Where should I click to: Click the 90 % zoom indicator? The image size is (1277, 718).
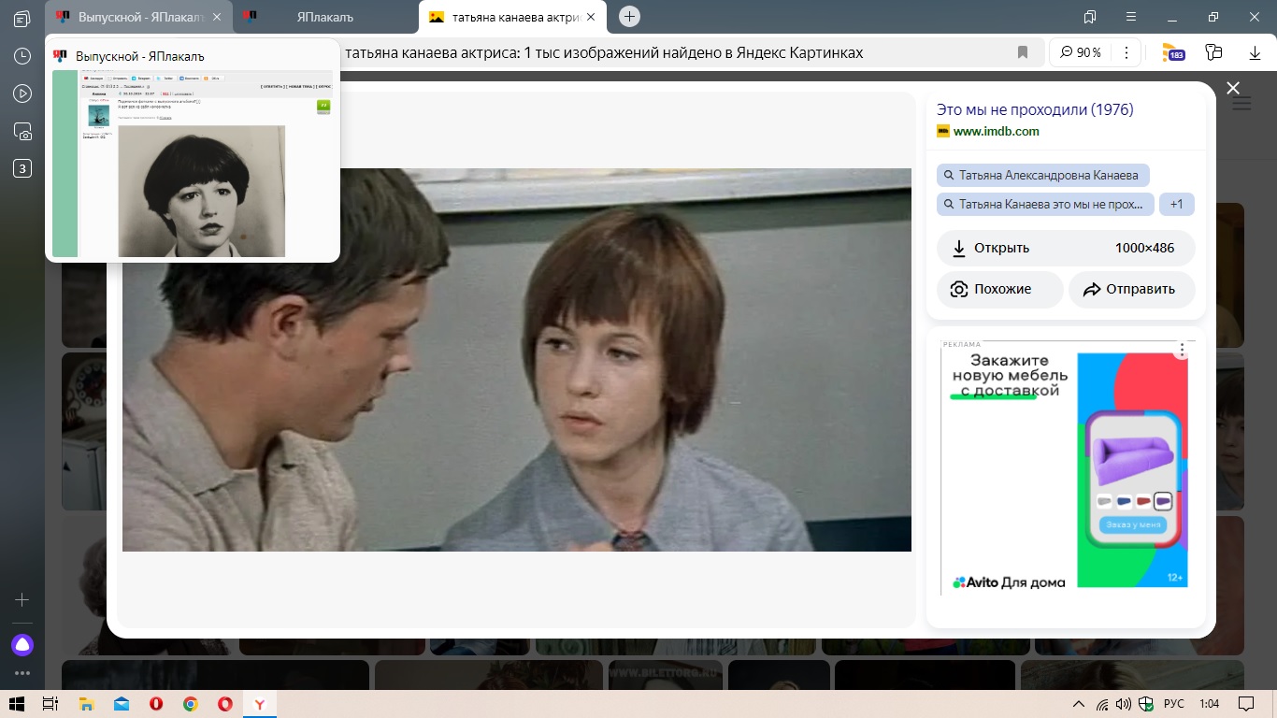1081,52
